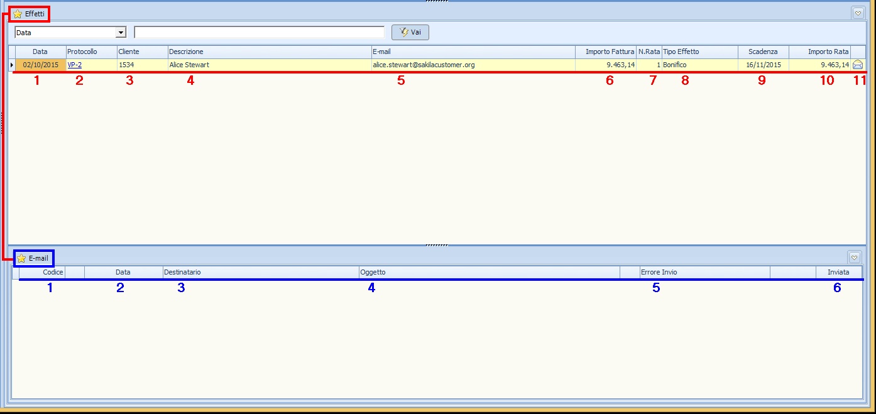Sort by the Importo Fattura column header
The width and height of the screenshot is (876, 414).
pos(605,52)
